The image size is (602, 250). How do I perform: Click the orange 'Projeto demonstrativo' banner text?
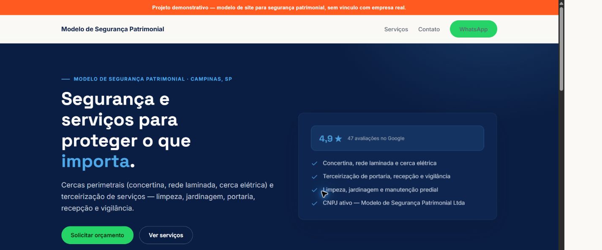click(x=279, y=8)
